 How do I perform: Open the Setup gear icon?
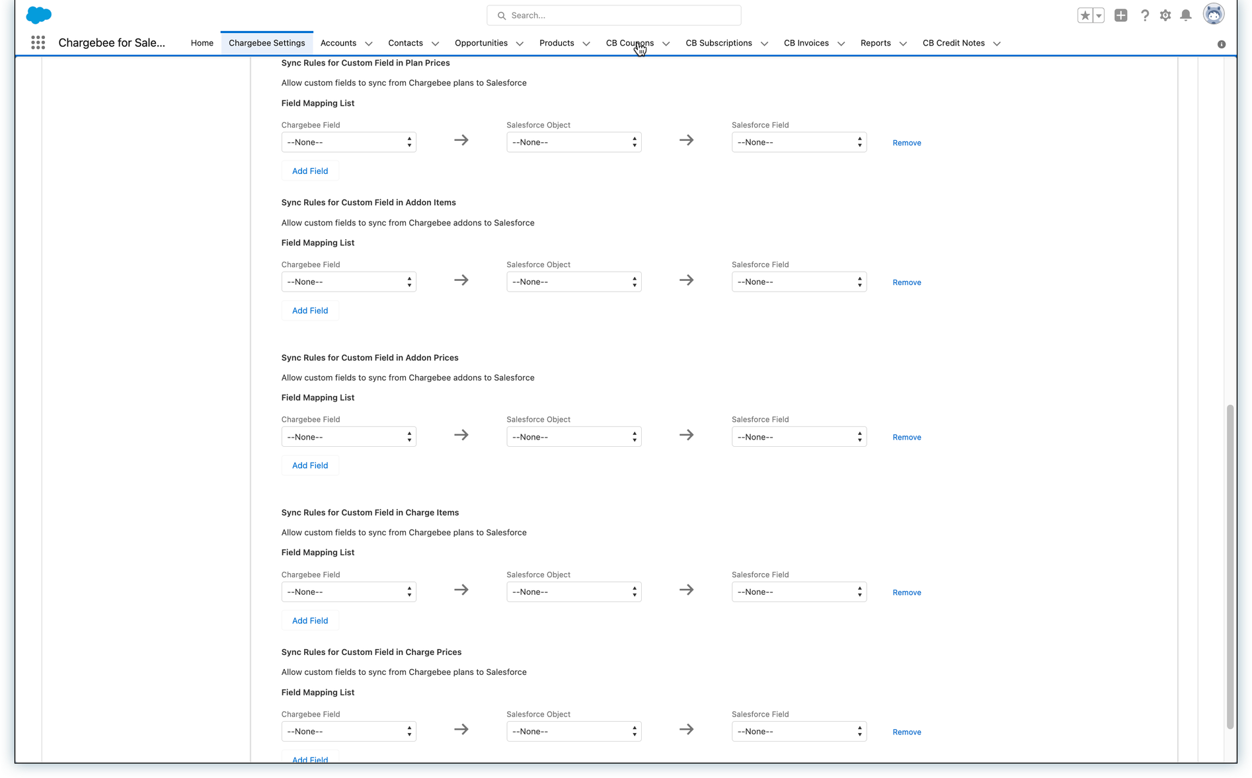point(1165,15)
